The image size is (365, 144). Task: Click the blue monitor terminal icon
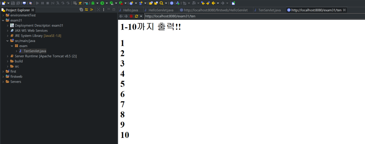[24, 3]
